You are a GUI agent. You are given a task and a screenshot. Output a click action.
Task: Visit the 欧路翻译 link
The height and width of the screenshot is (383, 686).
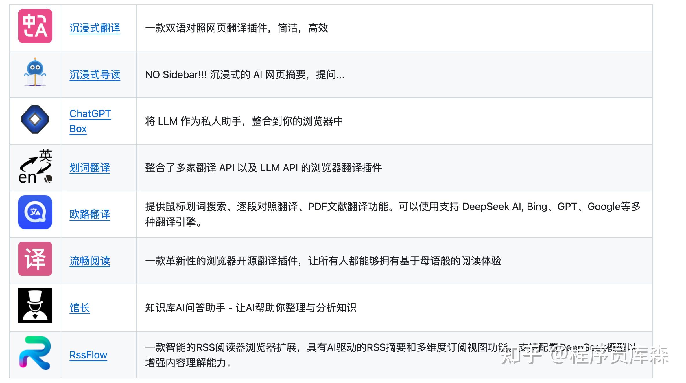[90, 215]
